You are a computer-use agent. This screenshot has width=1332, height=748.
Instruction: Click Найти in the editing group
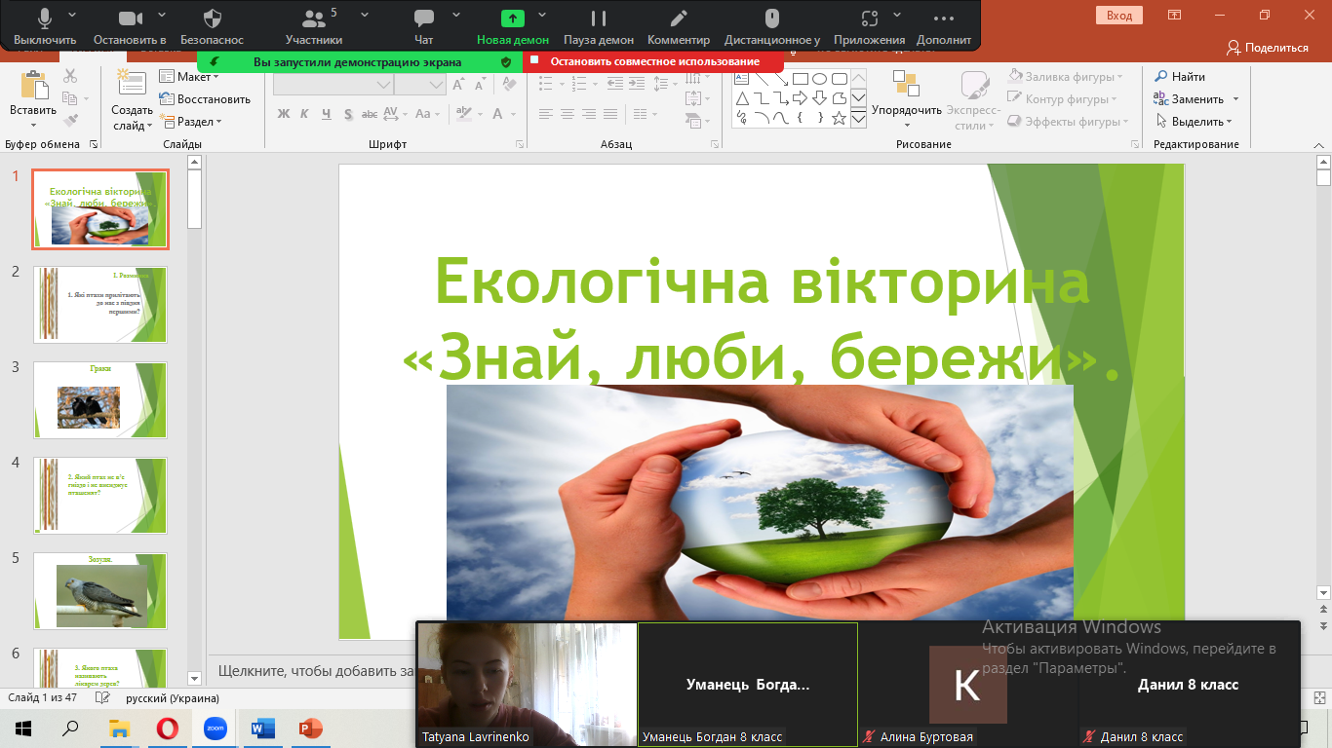click(x=1180, y=77)
